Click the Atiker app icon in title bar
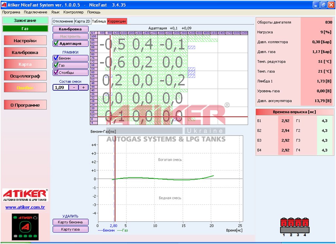 4,5
